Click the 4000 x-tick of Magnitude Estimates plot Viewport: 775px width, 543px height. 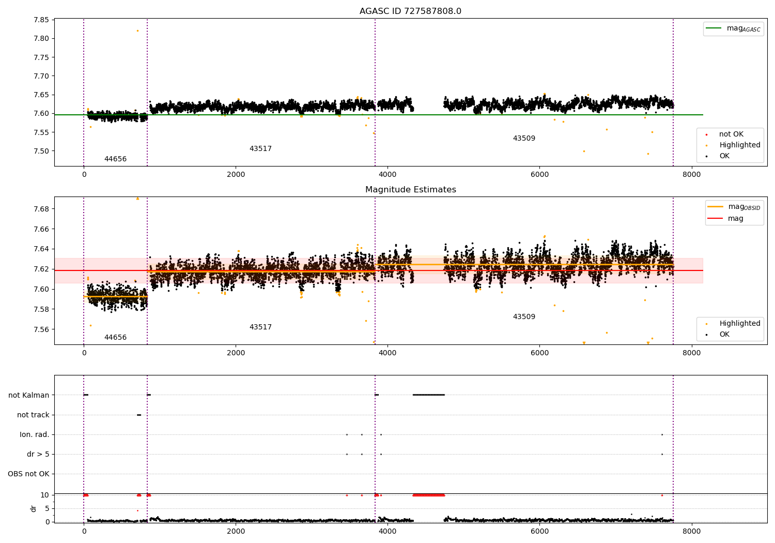(388, 353)
